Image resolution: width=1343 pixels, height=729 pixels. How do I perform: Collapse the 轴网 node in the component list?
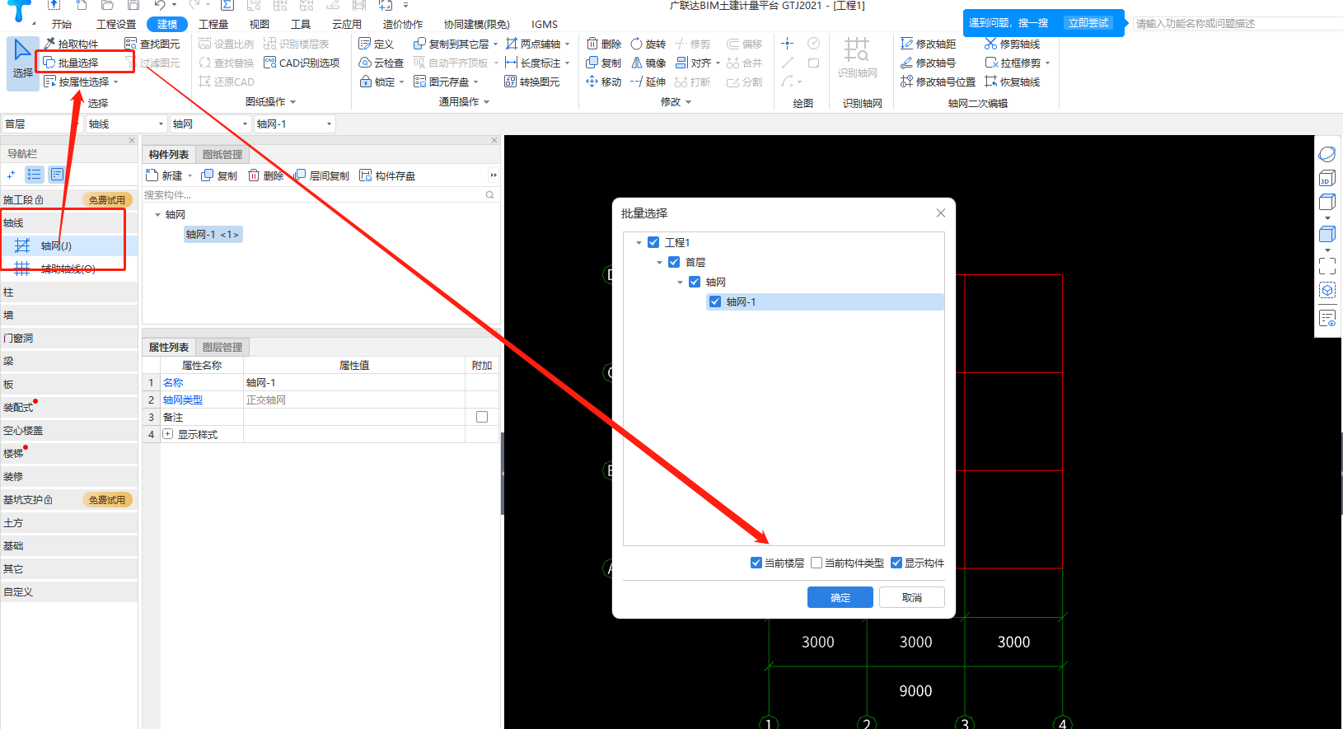point(157,215)
